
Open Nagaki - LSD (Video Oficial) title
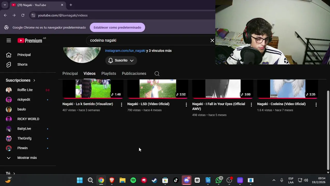pos(148,104)
